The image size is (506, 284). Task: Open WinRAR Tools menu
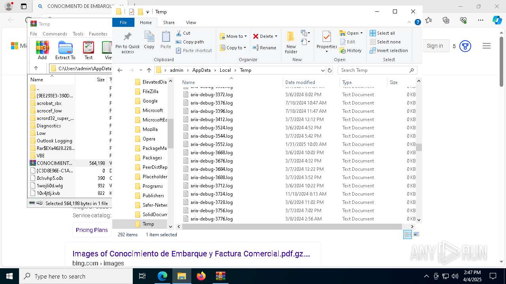[x=78, y=34]
